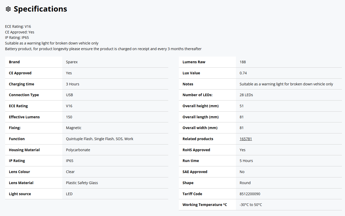Click the Brand value Sparex
The width and height of the screenshot is (345, 216).
coord(72,62)
